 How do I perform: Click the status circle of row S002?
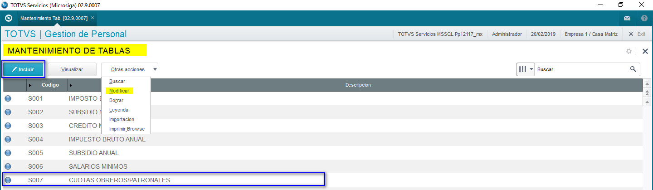(x=8, y=112)
